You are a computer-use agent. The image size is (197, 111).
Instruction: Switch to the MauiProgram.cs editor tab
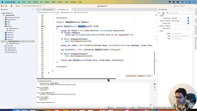pyautogui.click(x=48, y=10)
